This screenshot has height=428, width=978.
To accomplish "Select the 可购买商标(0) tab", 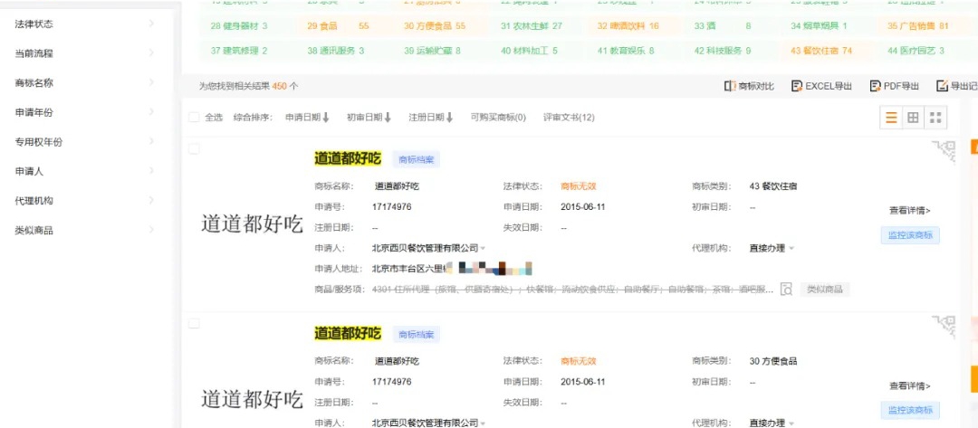I will (498, 118).
